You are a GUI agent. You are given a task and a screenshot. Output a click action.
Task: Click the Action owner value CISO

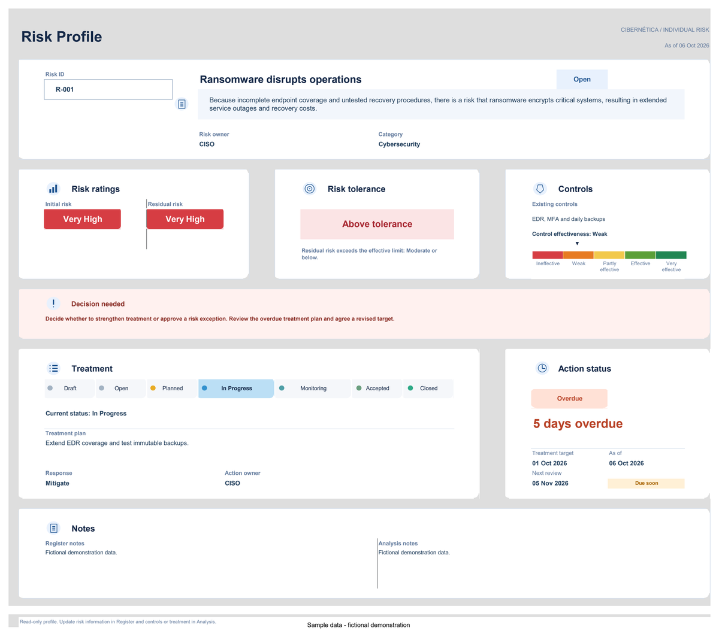tap(232, 483)
